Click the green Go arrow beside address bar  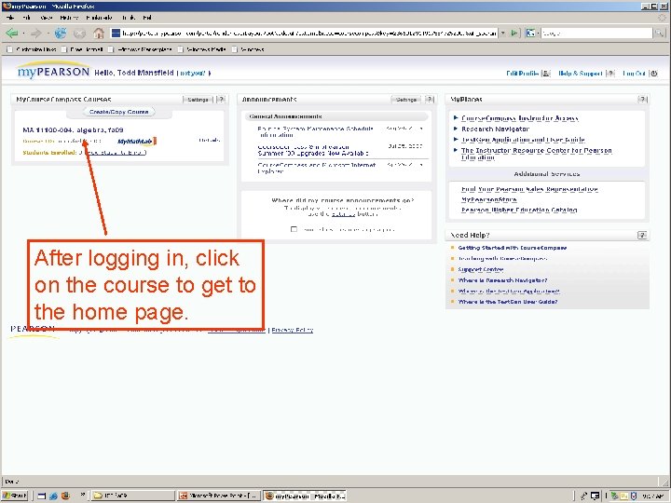pyautogui.click(x=514, y=33)
